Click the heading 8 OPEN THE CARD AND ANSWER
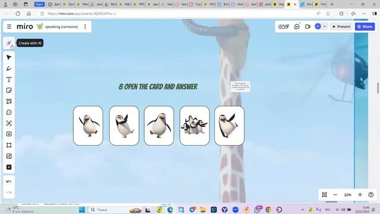 coord(158,87)
